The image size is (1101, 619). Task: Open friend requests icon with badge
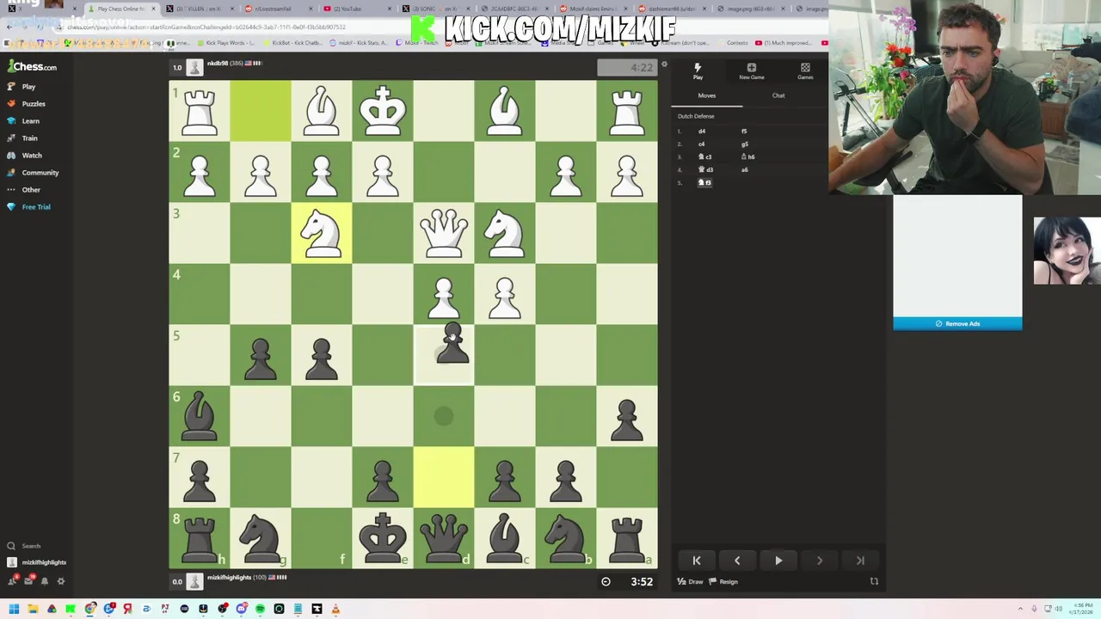(12, 581)
